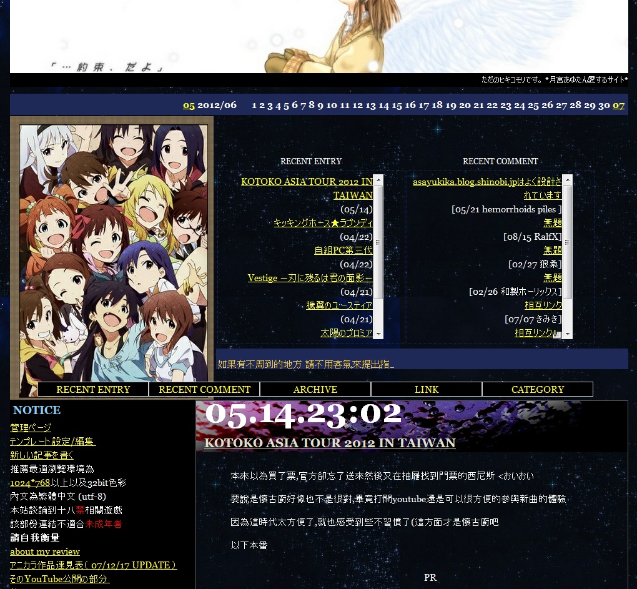Open asayukika.blog.shinobi.jp comment link

(x=487, y=188)
